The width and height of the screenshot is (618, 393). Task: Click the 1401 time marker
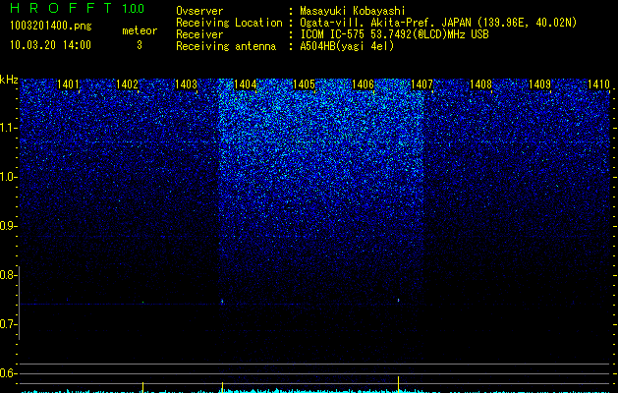(x=68, y=84)
